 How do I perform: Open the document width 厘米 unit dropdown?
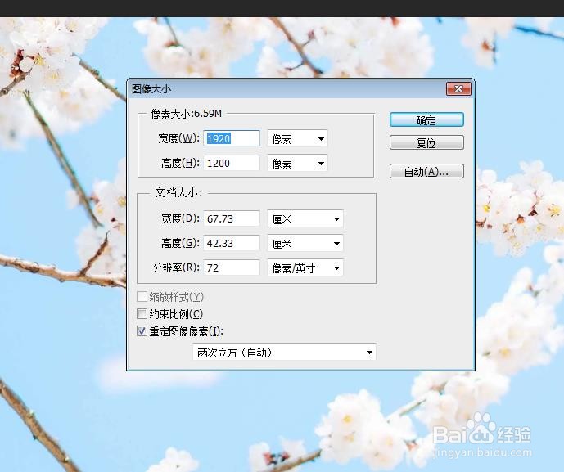pos(305,218)
